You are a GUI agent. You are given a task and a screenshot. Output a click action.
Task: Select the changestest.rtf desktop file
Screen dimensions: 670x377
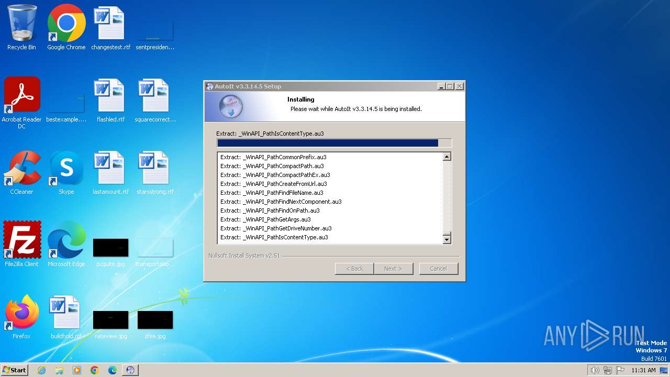pos(110,28)
